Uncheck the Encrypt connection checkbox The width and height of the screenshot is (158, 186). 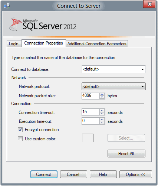click(20, 130)
